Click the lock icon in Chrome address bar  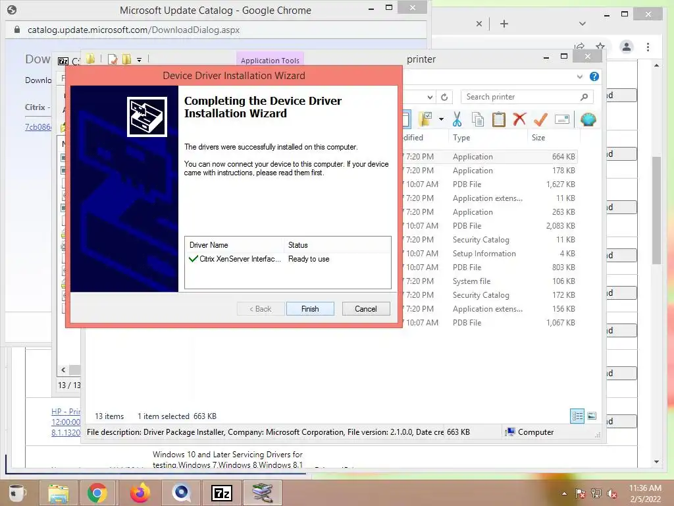click(x=16, y=30)
